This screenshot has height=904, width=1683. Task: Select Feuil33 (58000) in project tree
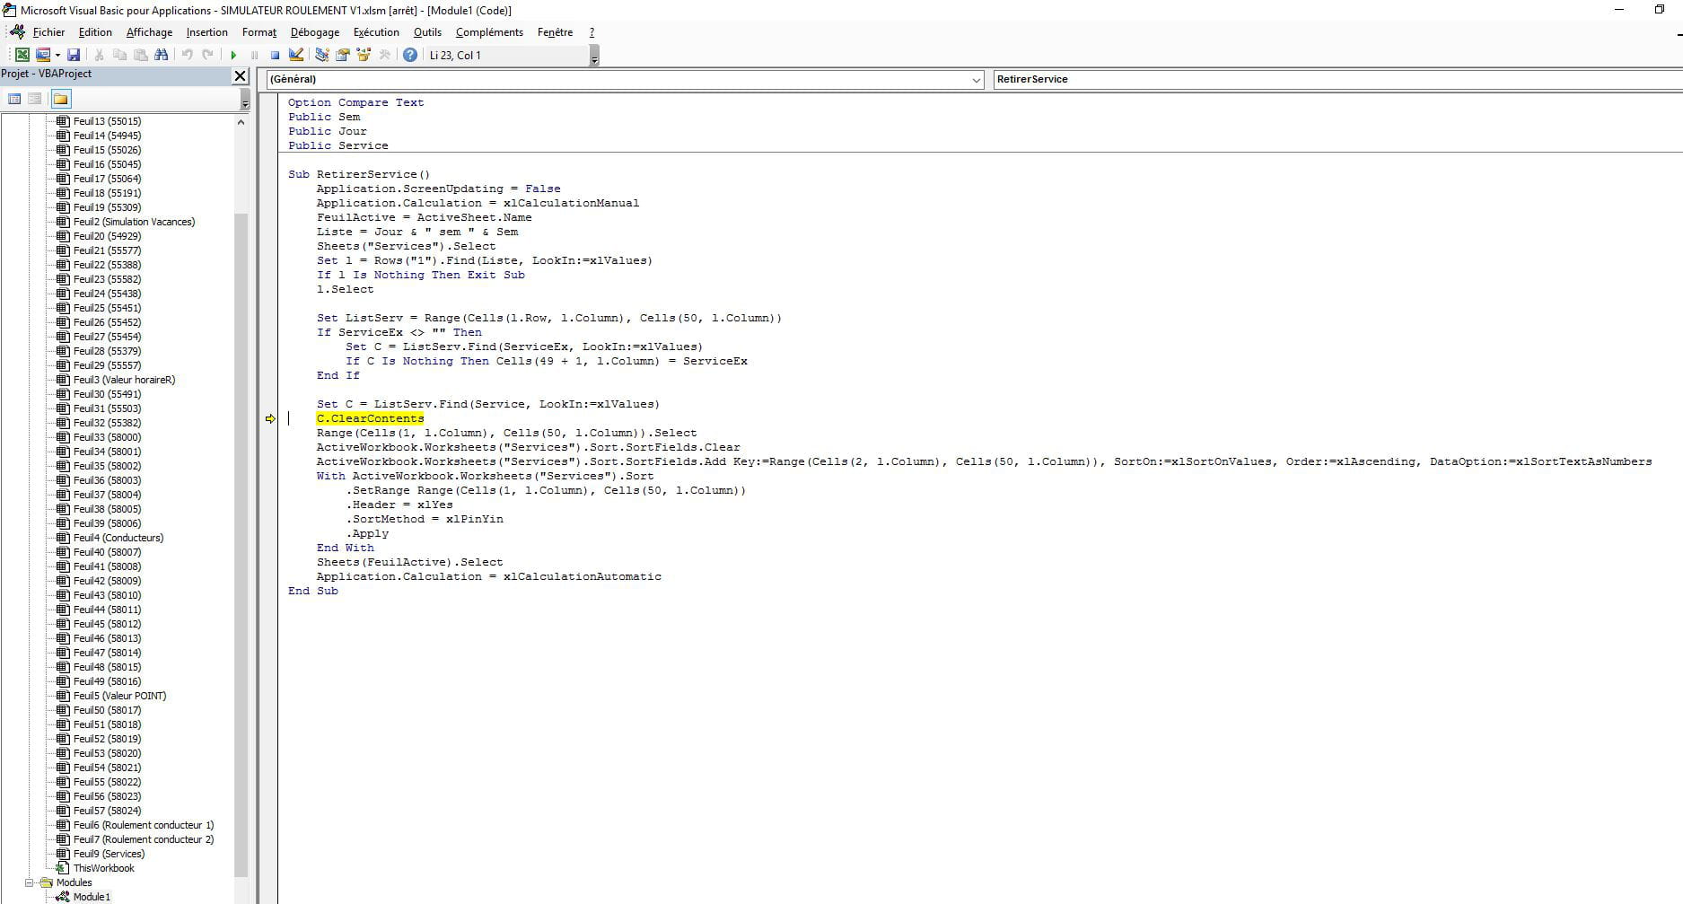click(x=107, y=437)
